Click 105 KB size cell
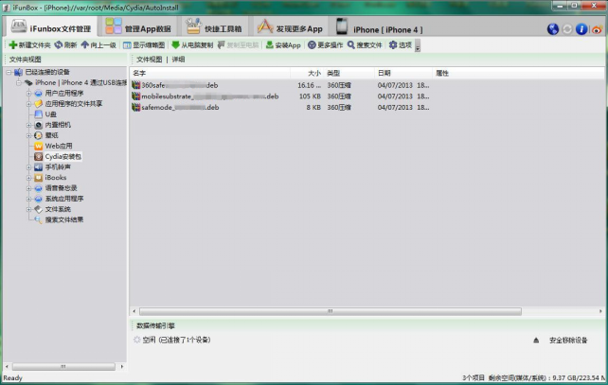The image size is (608, 385). tap(310, 96)
